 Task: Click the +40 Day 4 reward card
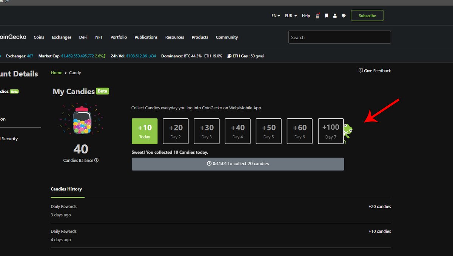(238, 131)
